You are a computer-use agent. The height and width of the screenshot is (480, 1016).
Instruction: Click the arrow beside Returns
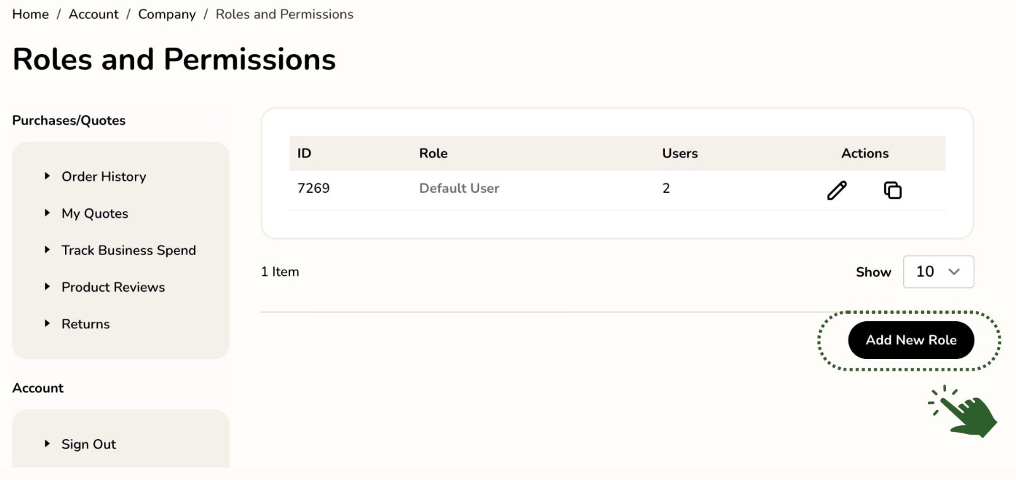point(47,323)
